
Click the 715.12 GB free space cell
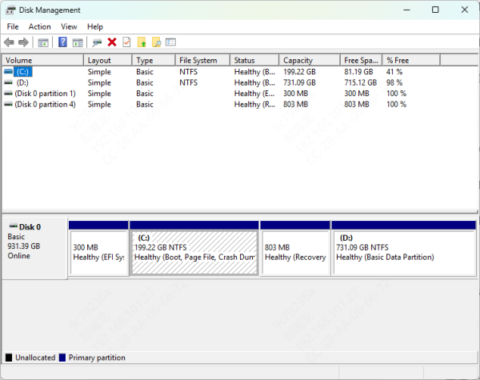tap(360, 82)
